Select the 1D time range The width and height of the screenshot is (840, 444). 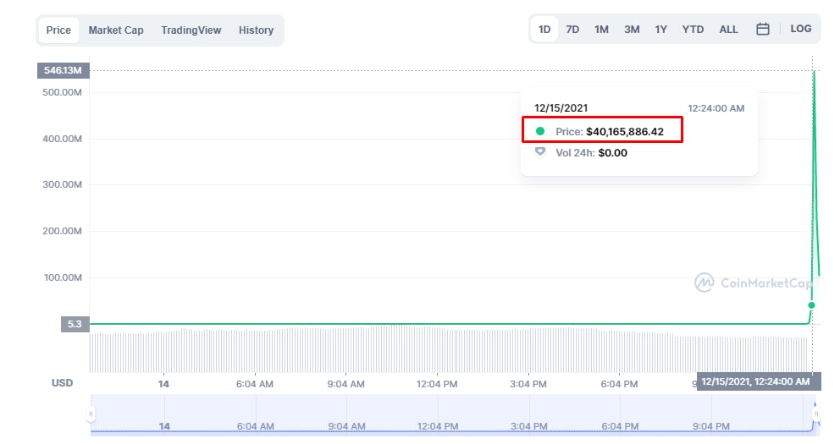[x=544, y=29]
